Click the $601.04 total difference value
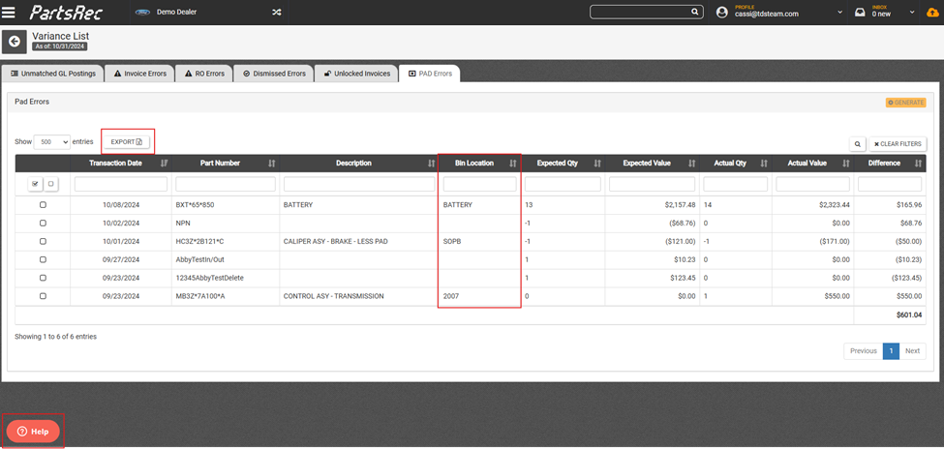 point(908,314)
